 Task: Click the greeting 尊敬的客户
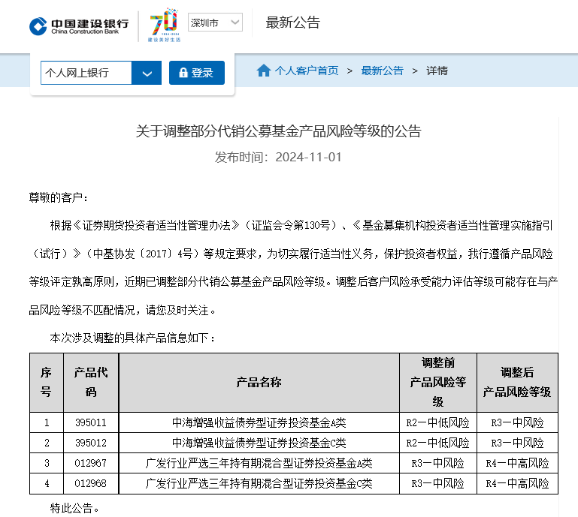click(x=58, y=197)
